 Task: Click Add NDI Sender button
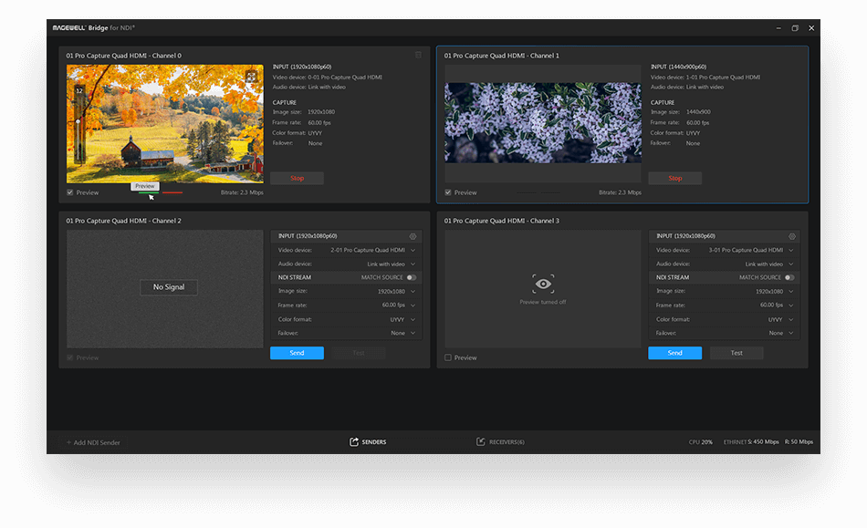(93, 442)
